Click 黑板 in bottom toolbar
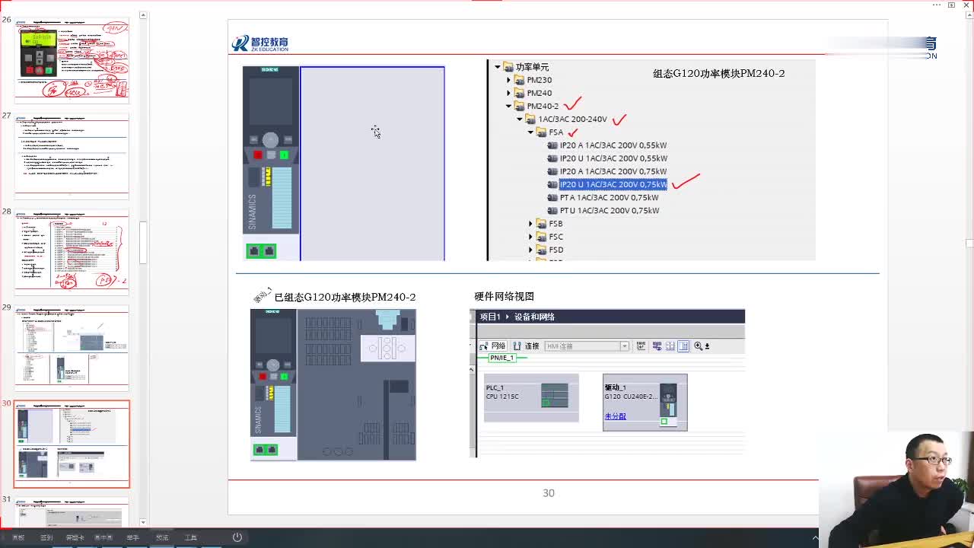 18,537
